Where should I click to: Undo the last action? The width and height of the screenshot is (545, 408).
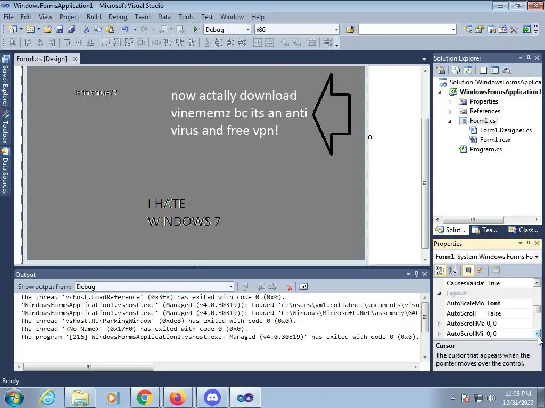126,30
